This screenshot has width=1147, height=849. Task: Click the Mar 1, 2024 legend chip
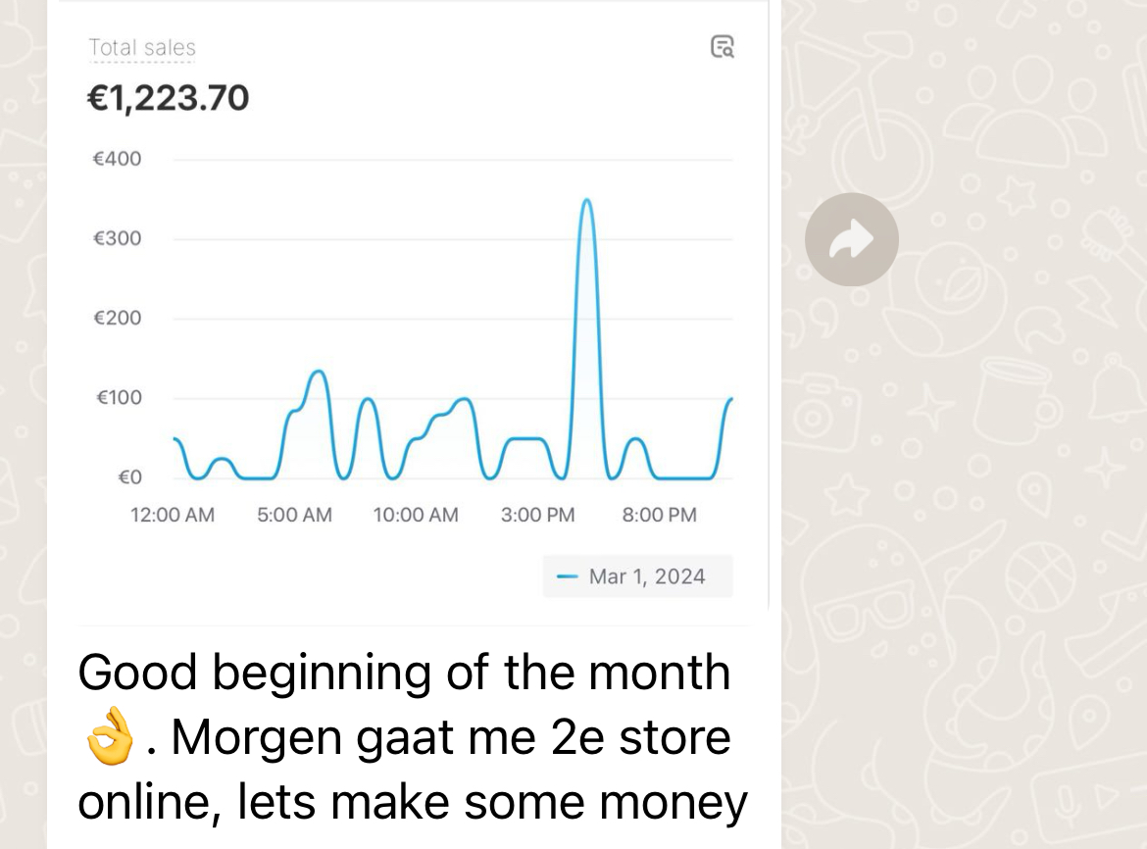tap(638, 576)
